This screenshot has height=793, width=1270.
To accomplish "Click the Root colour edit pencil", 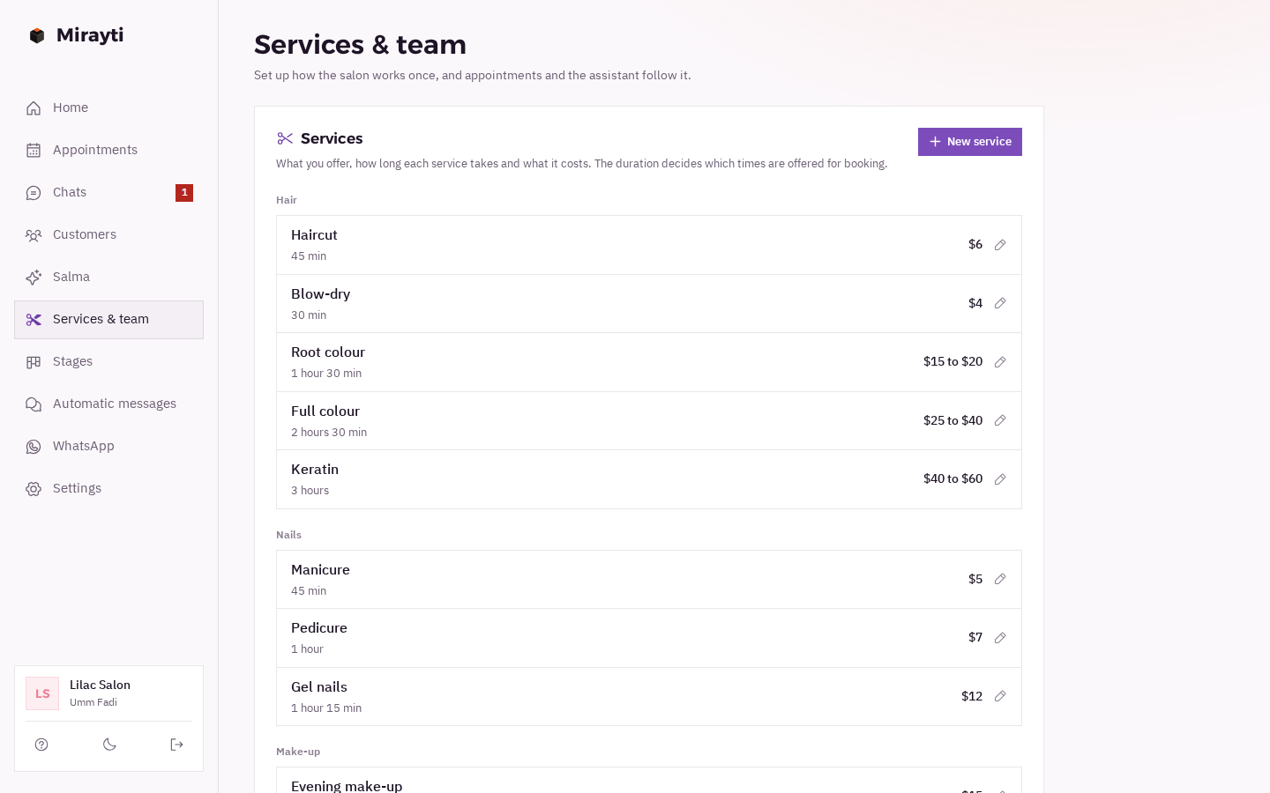I will 1000,362.
